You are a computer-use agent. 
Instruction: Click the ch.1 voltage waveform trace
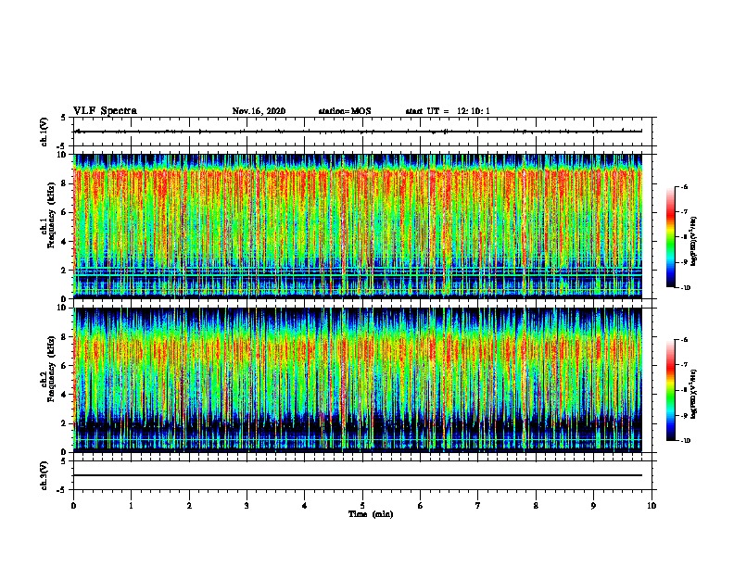(358, 132)
